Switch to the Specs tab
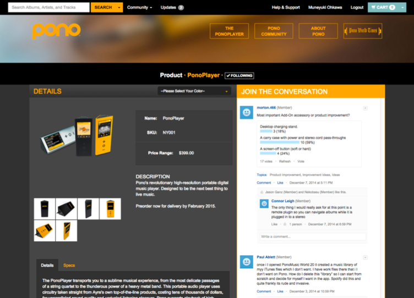This screenshot has width=414, height=298. [69, 266]
